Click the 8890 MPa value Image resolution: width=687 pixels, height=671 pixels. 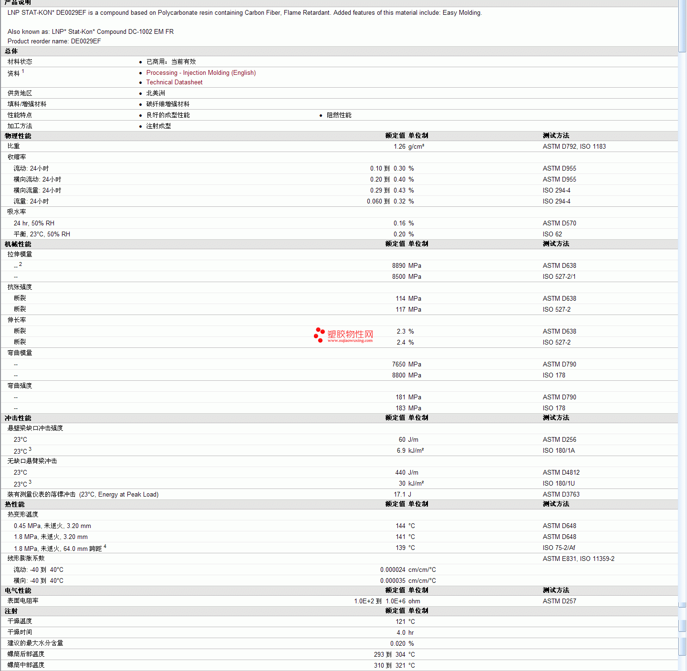pyautogui.click(x=407, y=266)
